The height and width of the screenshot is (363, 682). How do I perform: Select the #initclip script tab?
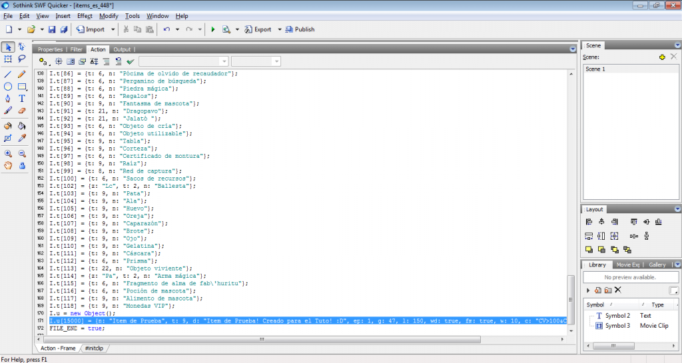tap(94, 348)
